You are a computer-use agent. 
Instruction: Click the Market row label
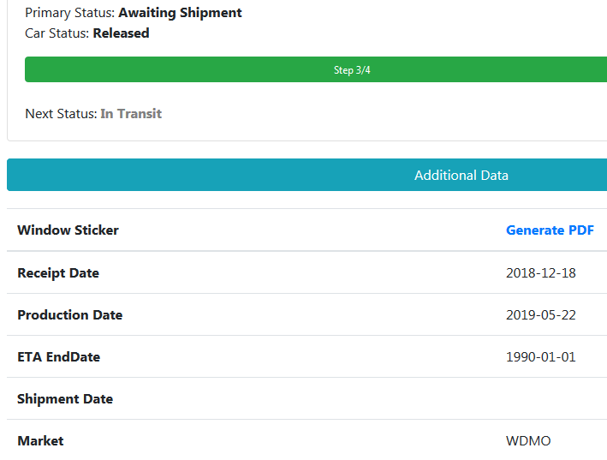click(x=40, y=440)
